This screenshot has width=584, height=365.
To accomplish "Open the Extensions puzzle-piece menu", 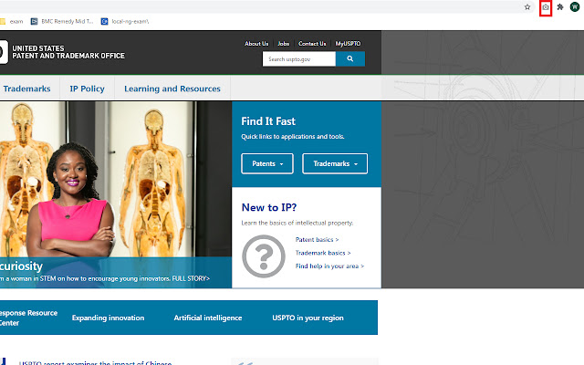I will click(x=559, y=7).
